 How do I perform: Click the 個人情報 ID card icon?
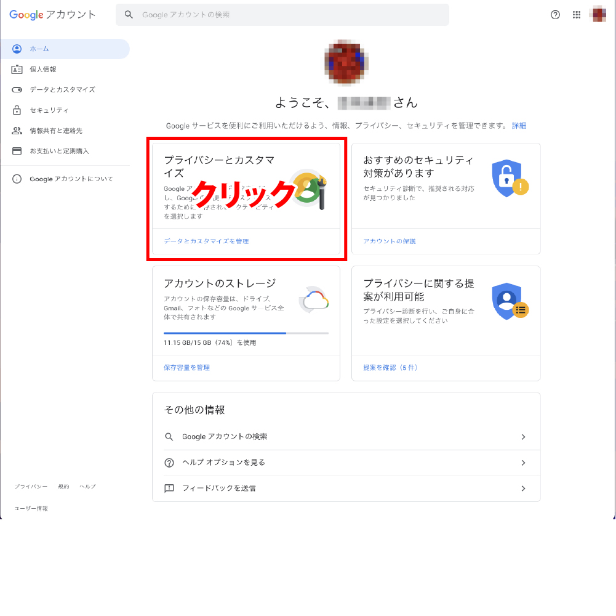click(17, 70)
